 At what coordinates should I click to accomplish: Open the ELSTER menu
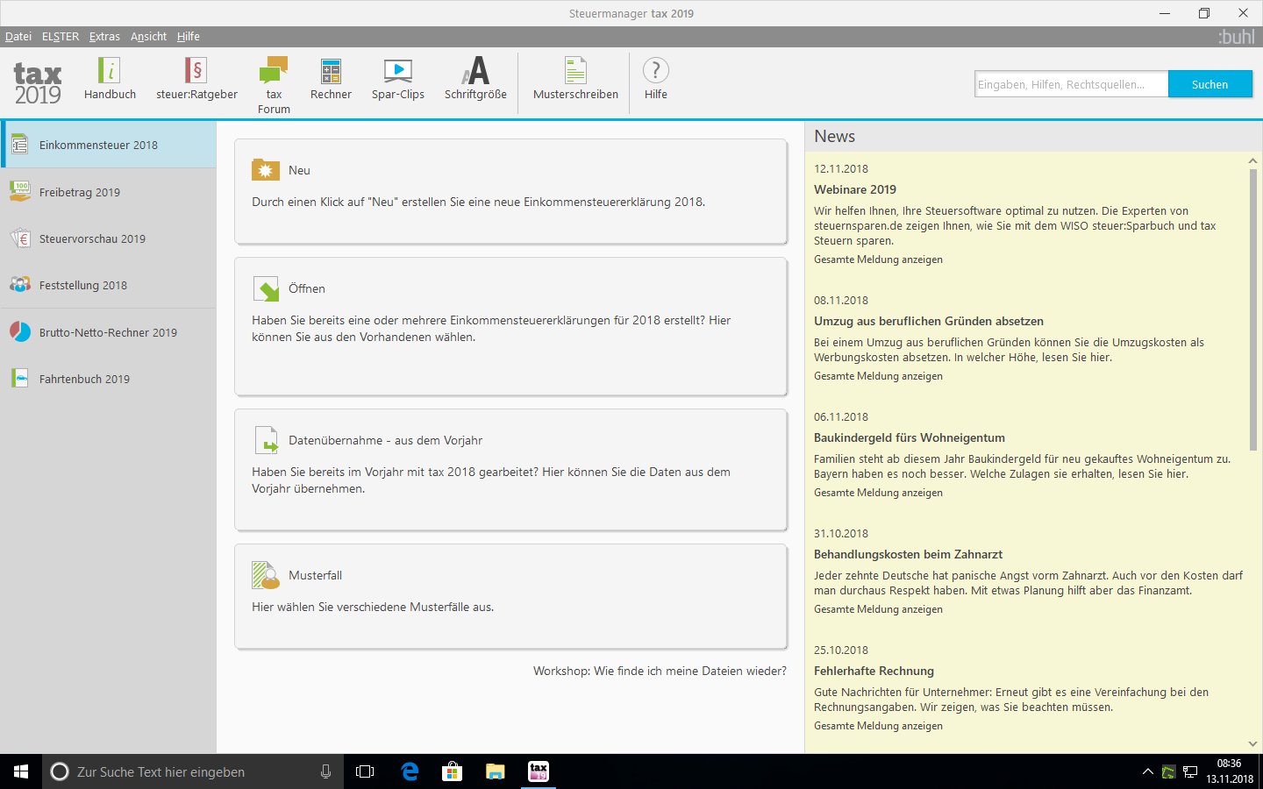(61, 37)
